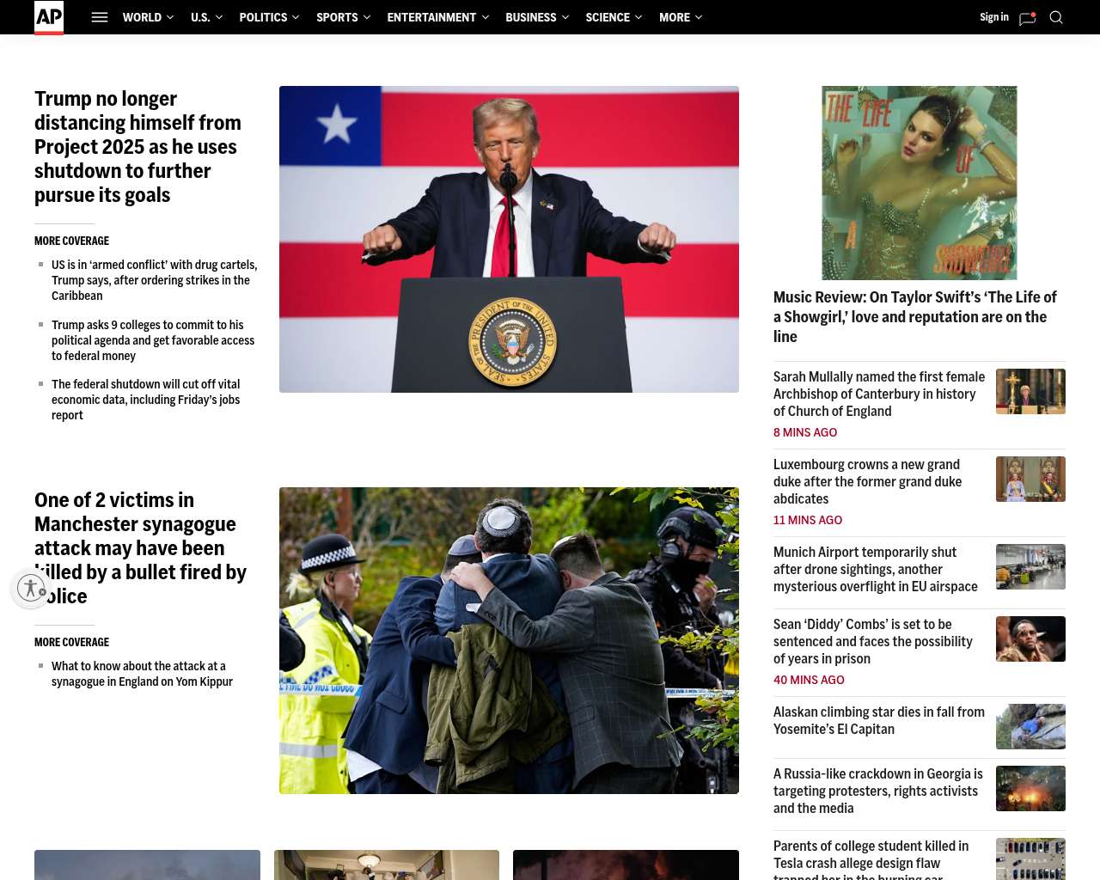Screen dimensions: 1100x880
Task: Open the accessibility options widget
Action: click(x=31, y=588)
